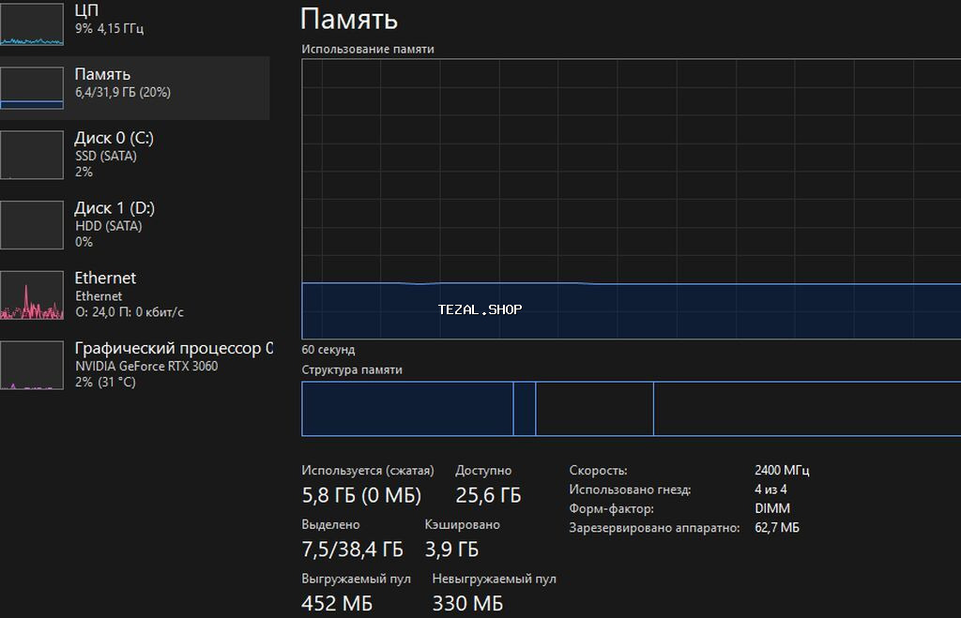The width and height of the screenshot is (961, 618).
Task: Click the narrow modified segment in Структура памяти
Action: pos(525,409)
